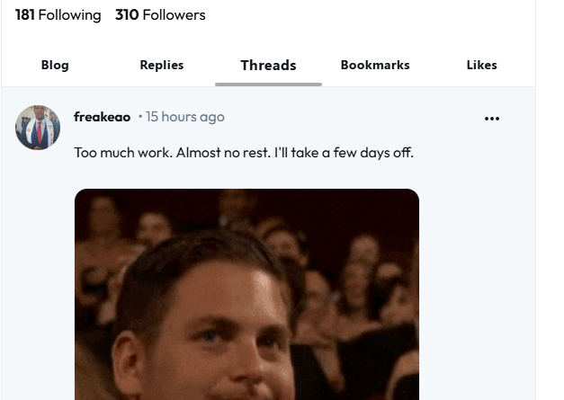Screen dimensions: 564x400
Task: Click the number 181 following count
Action: pos(24,14)
